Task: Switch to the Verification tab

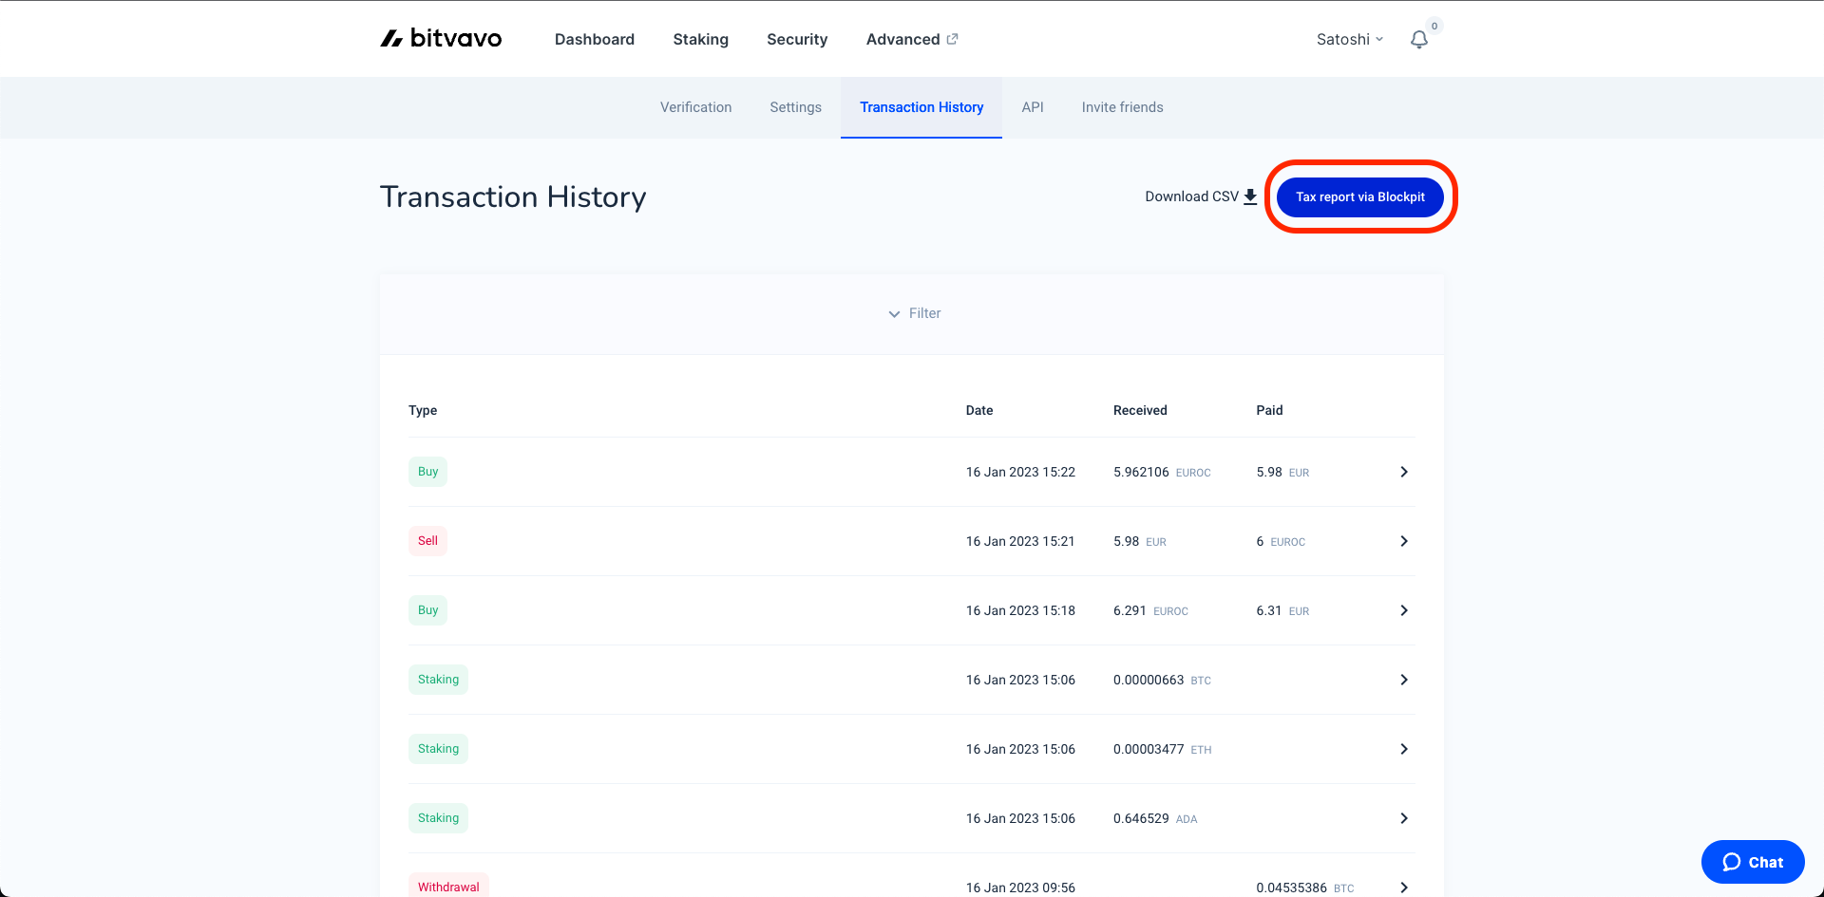Action: (x=696, y=107)
